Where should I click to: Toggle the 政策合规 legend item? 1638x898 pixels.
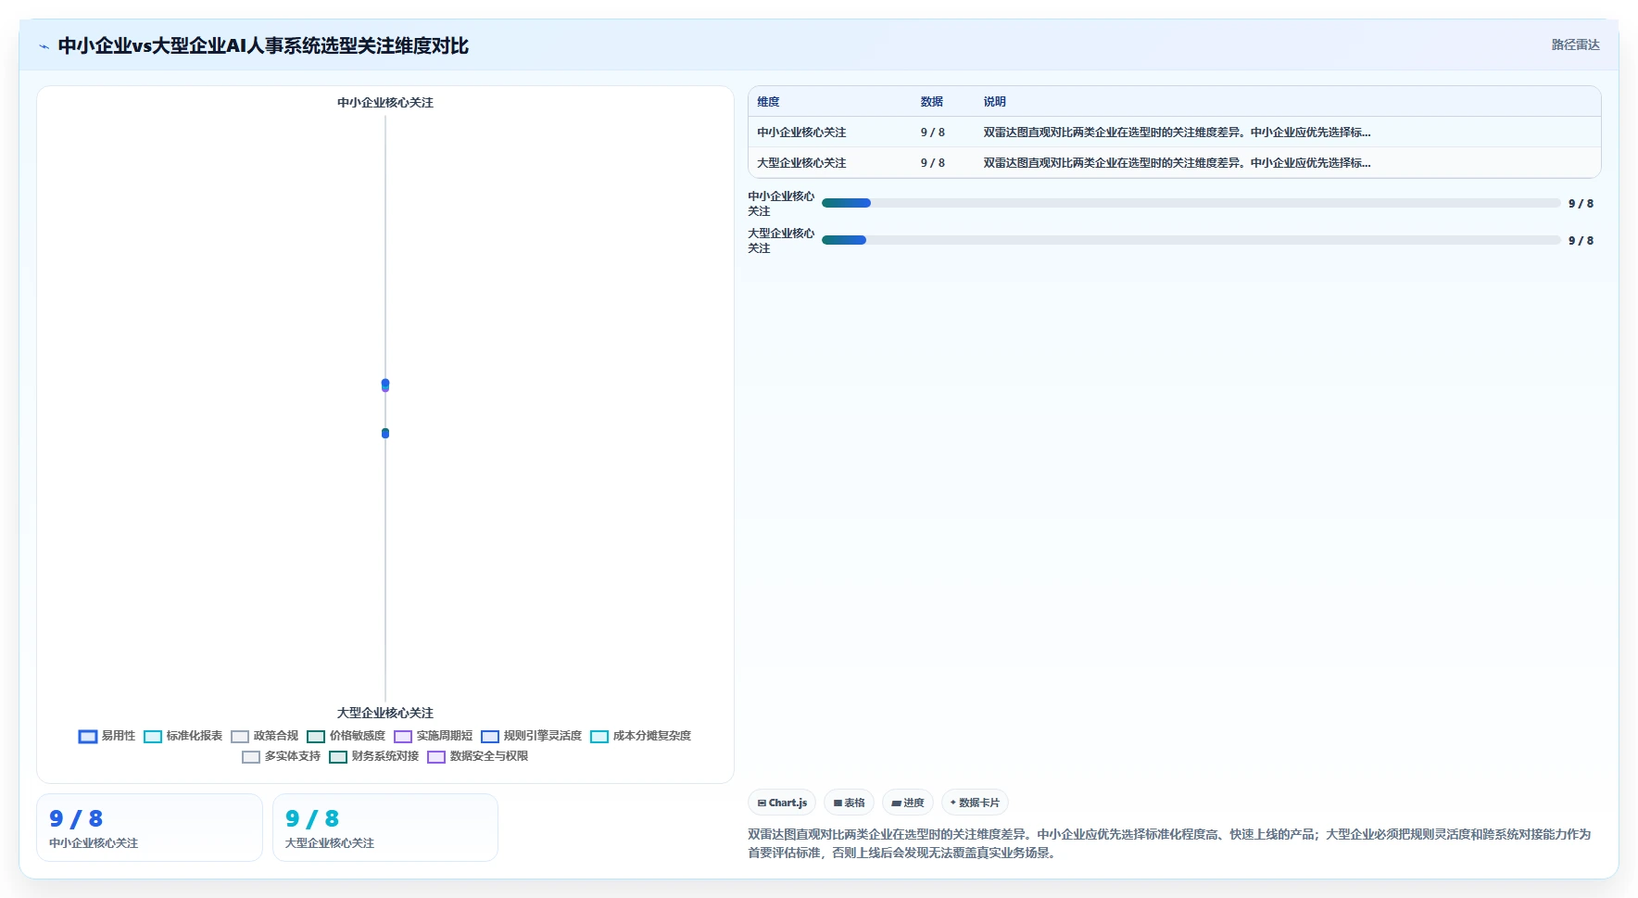coord(265,736)
